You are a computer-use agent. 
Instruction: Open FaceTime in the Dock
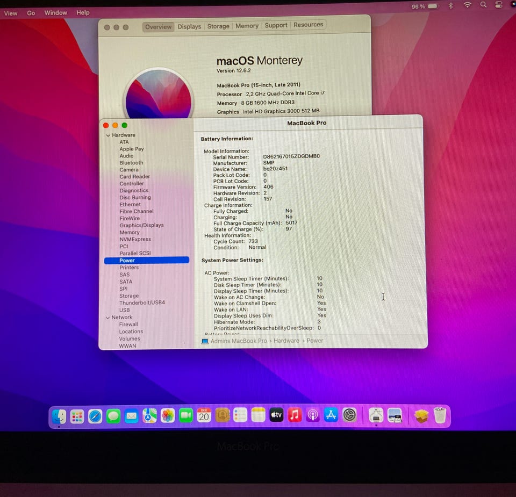point(186,416)
